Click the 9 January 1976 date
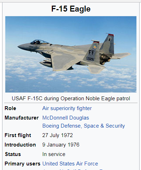The width and height of the screenshot is (141, 170). 61,145
